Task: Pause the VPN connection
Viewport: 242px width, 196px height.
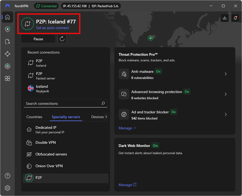Action: [38, 39]
